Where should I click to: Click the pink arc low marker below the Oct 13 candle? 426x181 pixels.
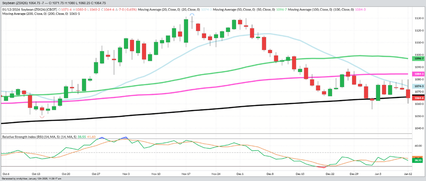point(42,116)
